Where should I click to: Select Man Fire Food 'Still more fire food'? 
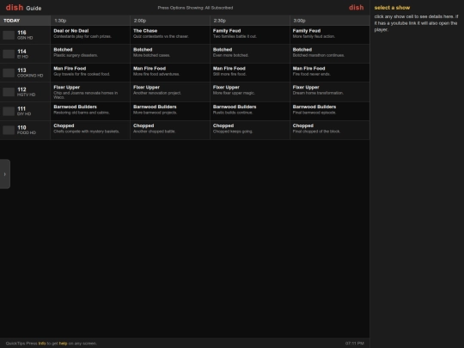[250, 73]
